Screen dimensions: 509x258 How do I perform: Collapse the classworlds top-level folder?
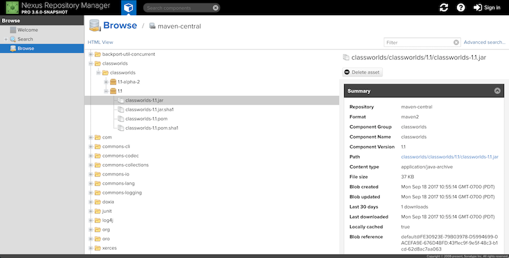click(x=90, y=64)
